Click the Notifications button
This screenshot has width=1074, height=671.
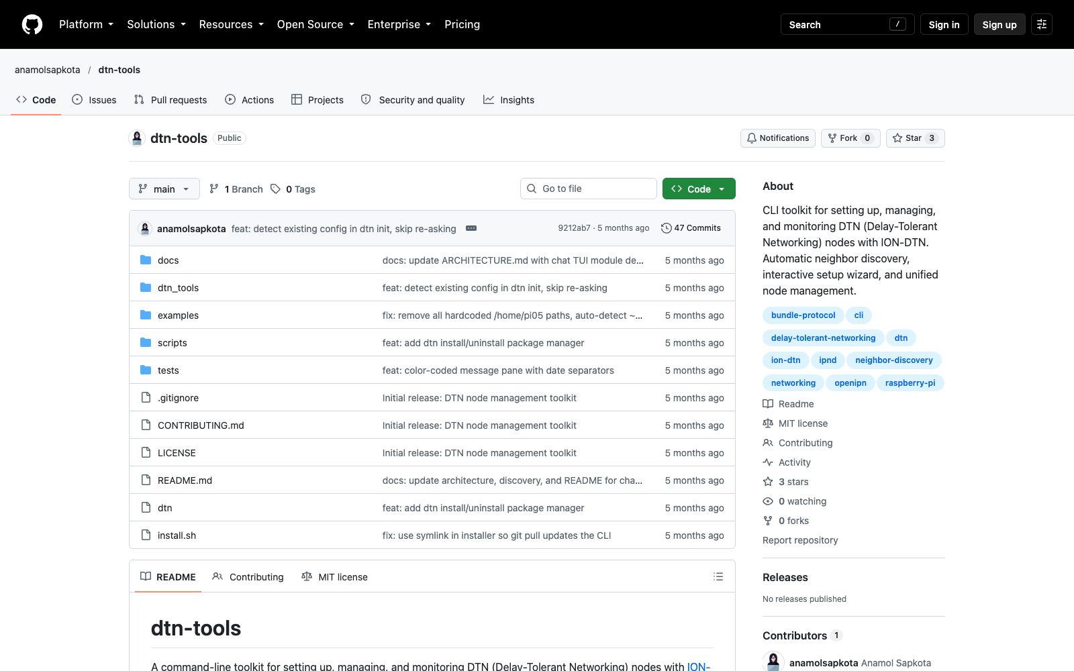click(778, 138)
